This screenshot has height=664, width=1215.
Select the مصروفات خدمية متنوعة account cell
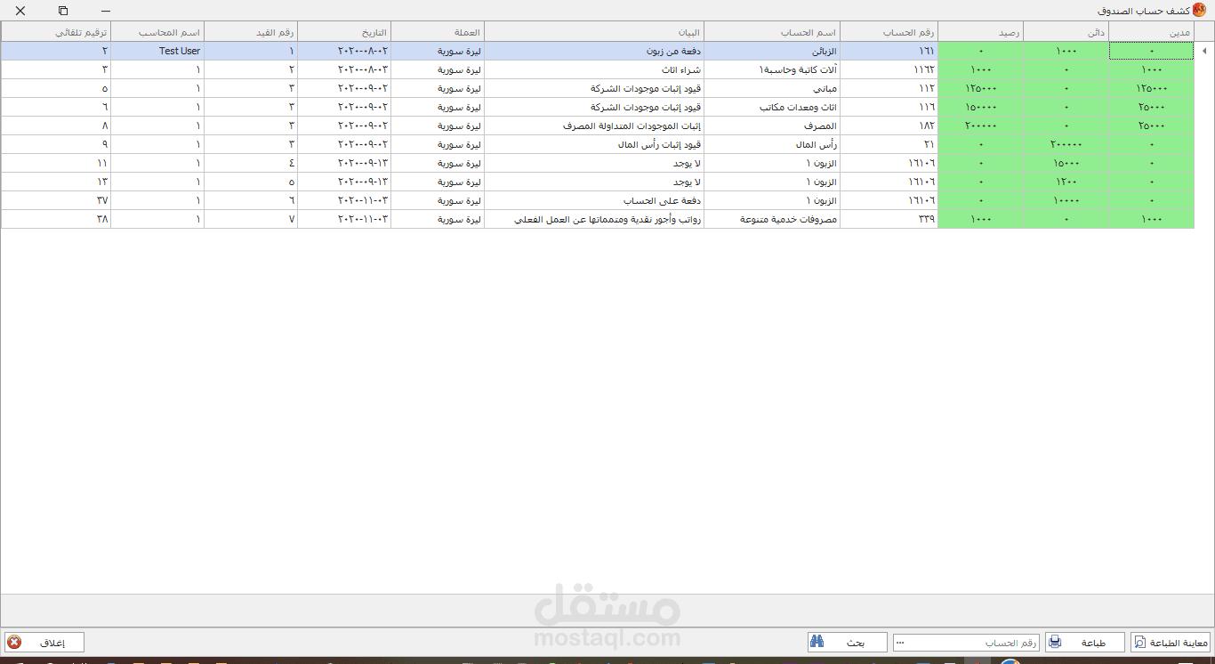771,219
